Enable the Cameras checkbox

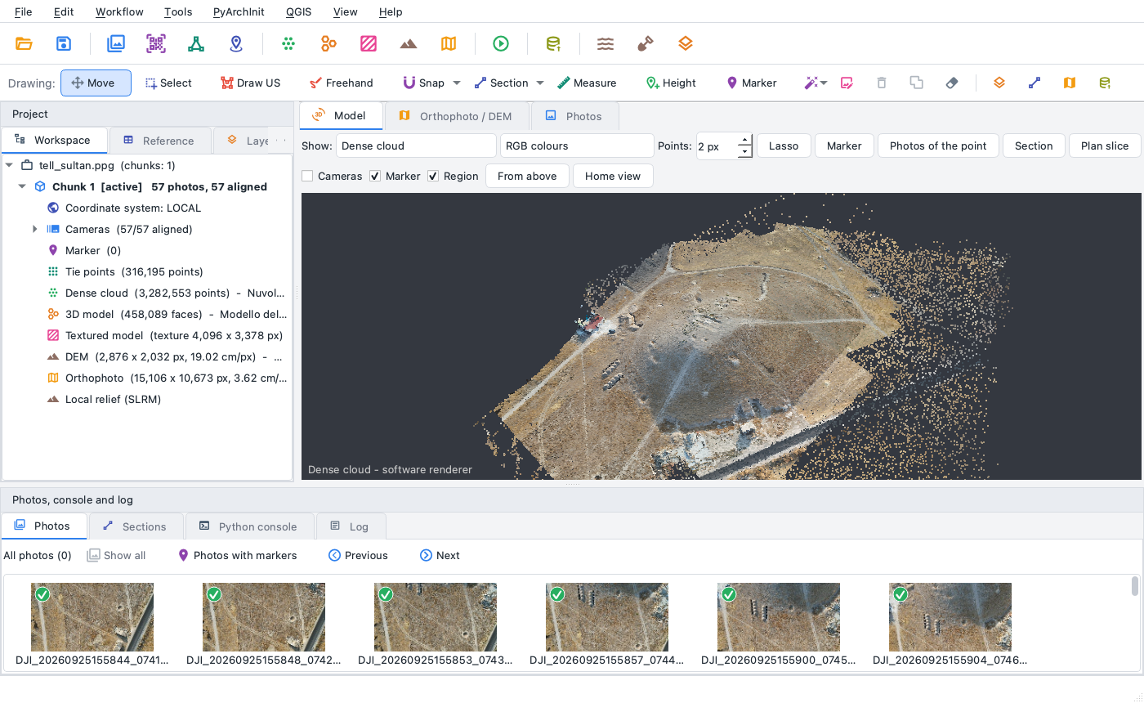pos(307,176)
